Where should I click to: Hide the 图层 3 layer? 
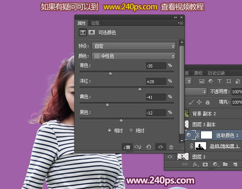click(x=170, y=157)
